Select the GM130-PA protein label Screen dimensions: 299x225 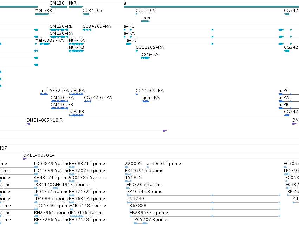62,97
